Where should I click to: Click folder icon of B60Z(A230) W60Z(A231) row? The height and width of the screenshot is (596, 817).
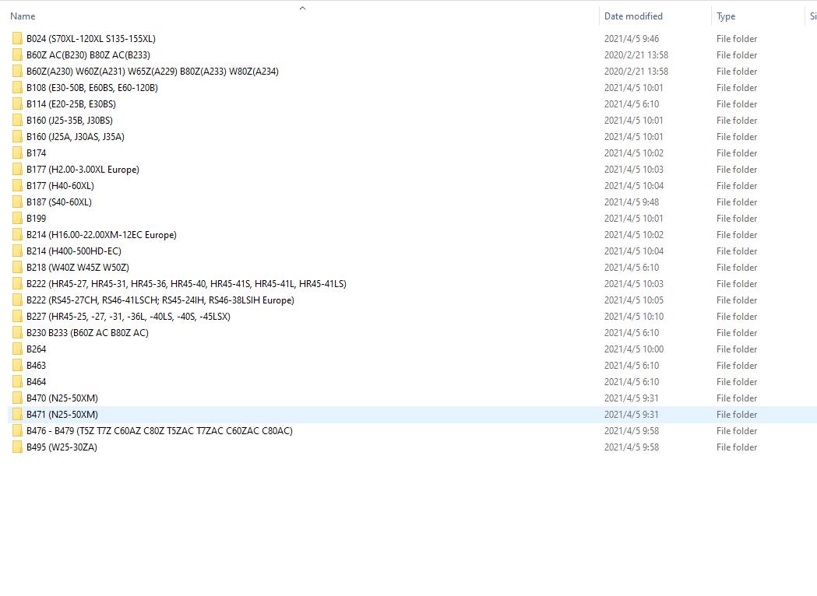17,72
